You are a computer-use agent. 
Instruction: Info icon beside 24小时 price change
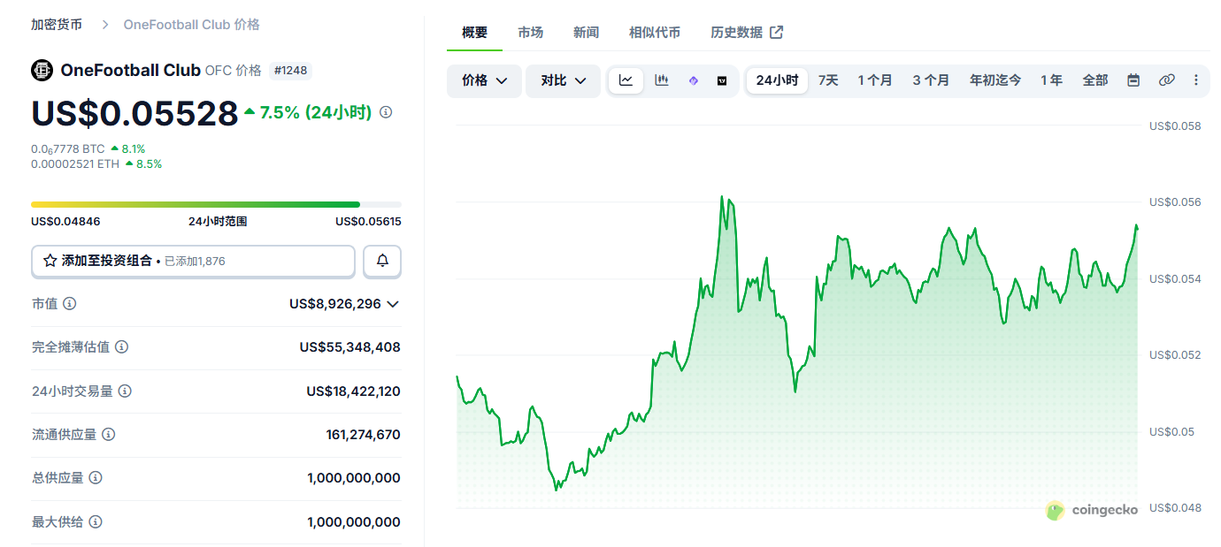[386, 112]
